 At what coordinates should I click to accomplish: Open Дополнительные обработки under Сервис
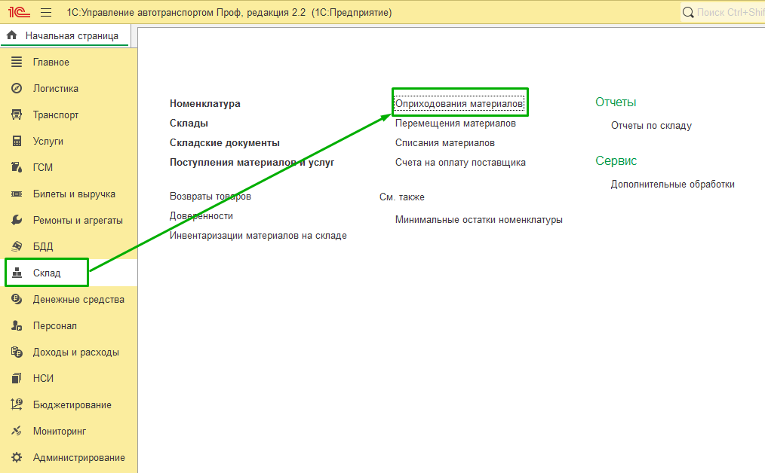coord(672,185)
